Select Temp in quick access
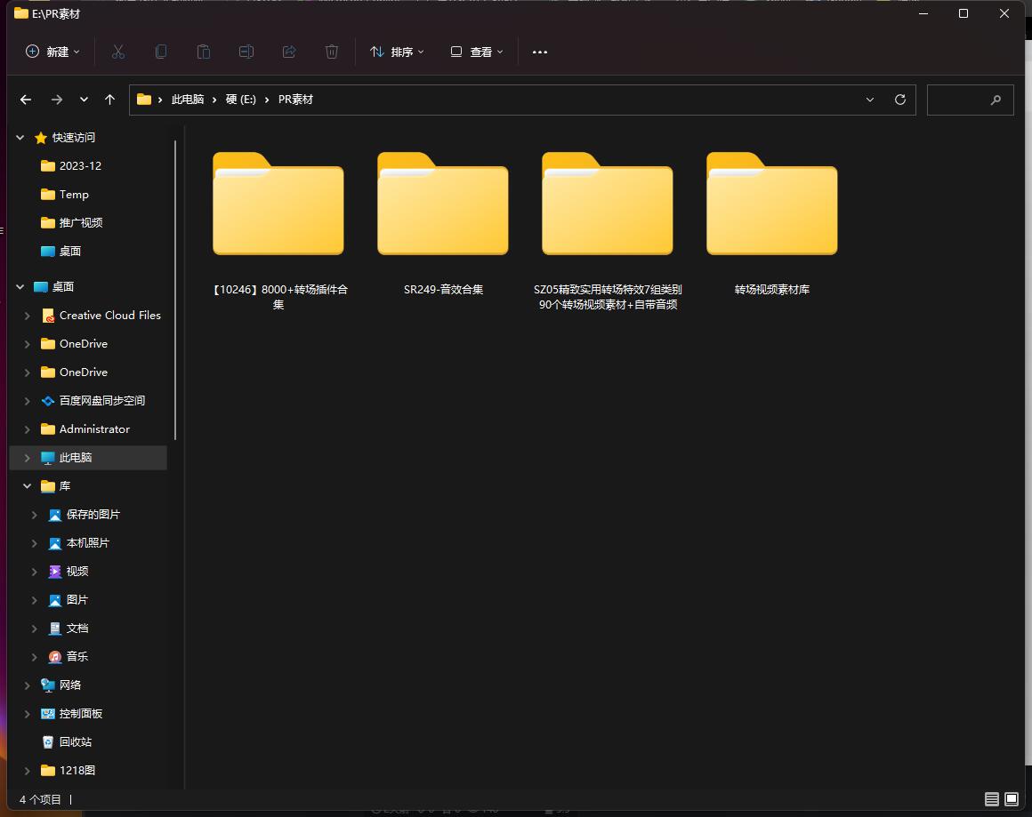Screen dimensions: 1032x817 pyautogui.click(x=64, y=194)
